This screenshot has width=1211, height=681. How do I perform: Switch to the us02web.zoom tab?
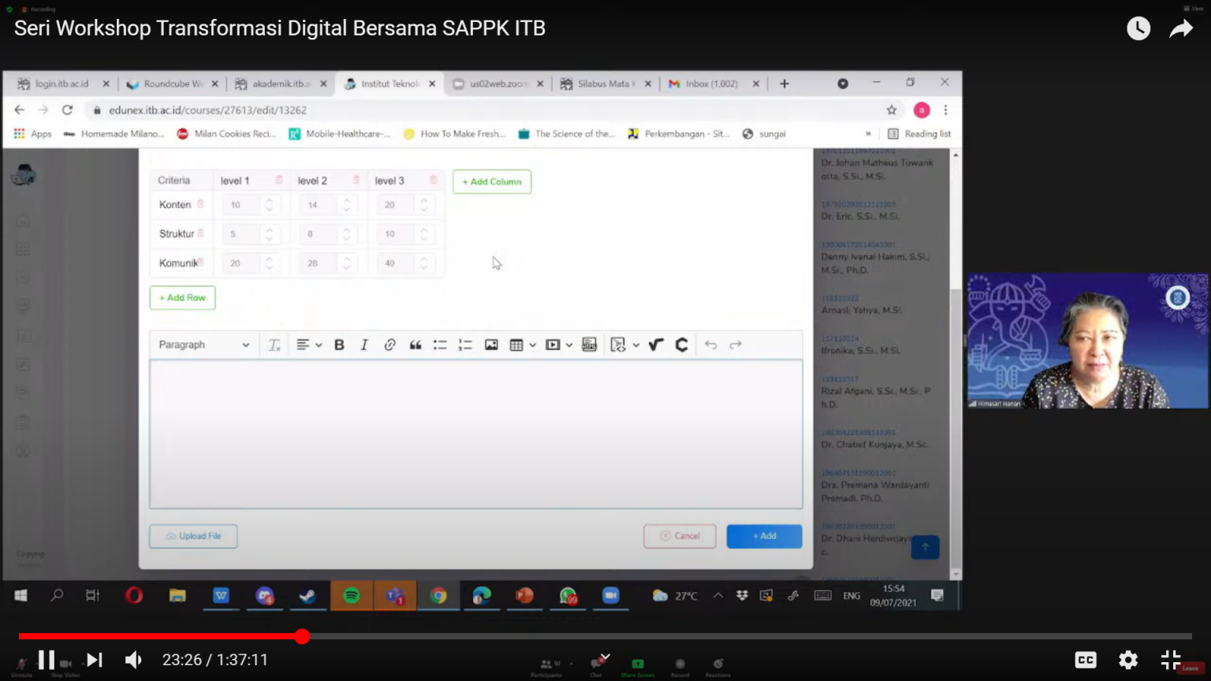[x=498, y=84]
